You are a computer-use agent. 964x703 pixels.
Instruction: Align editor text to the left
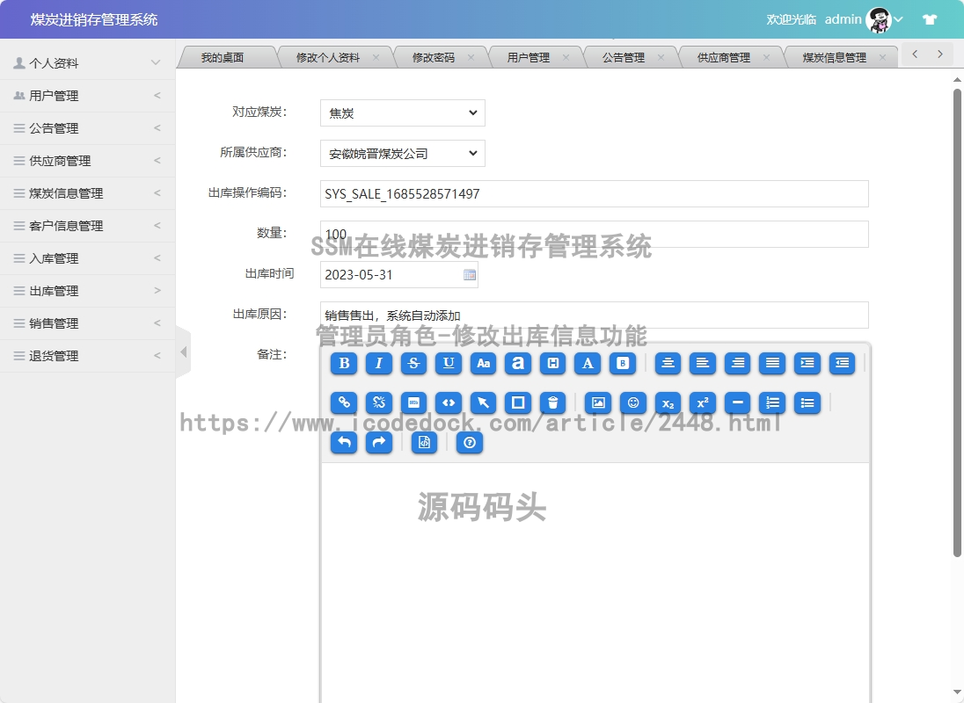click(x=703, y=364)
